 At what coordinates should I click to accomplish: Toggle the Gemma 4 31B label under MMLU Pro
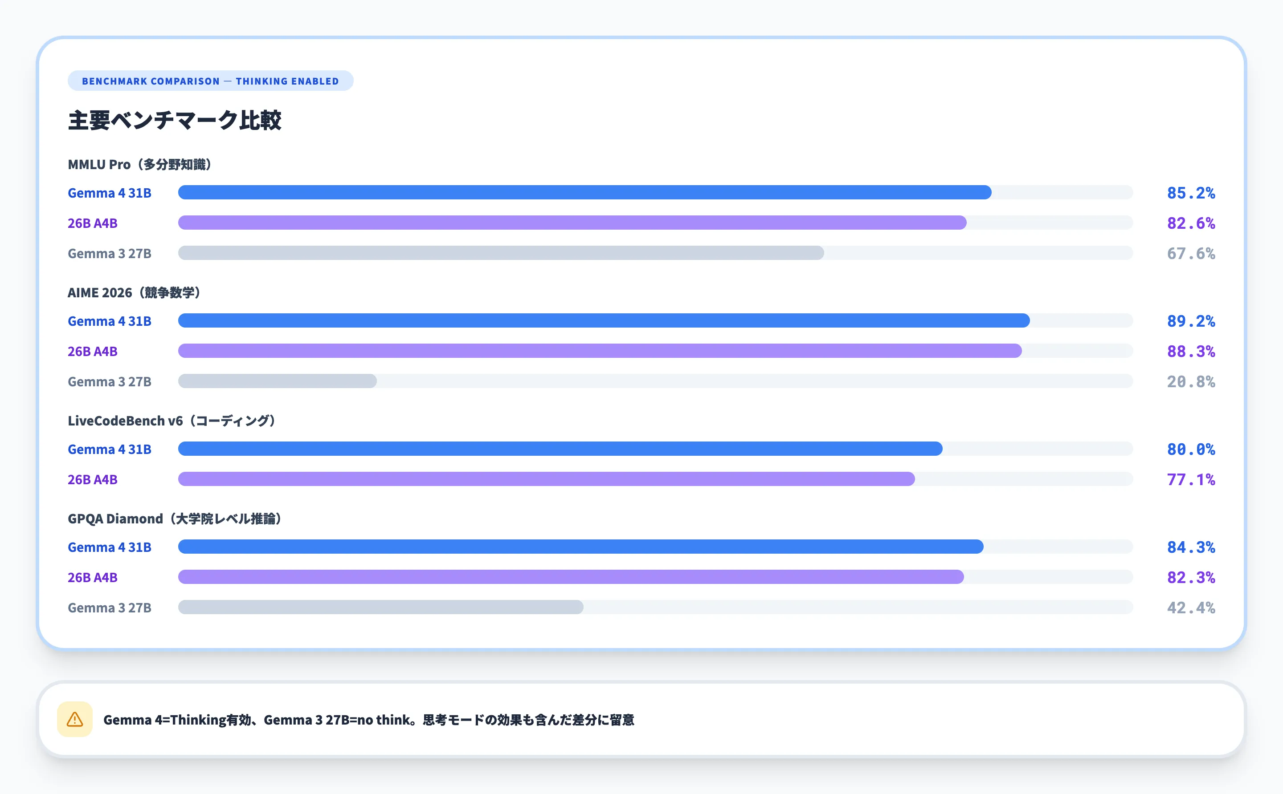[109, 193]
